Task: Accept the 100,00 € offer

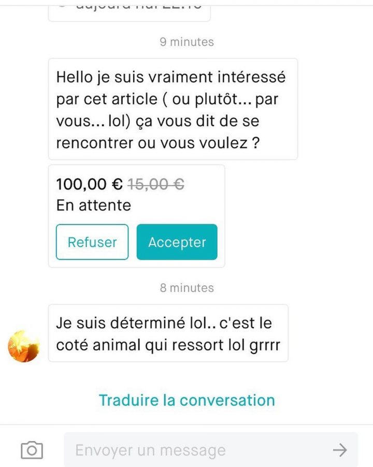Action: pyautogui.click(x=177, y=242)
